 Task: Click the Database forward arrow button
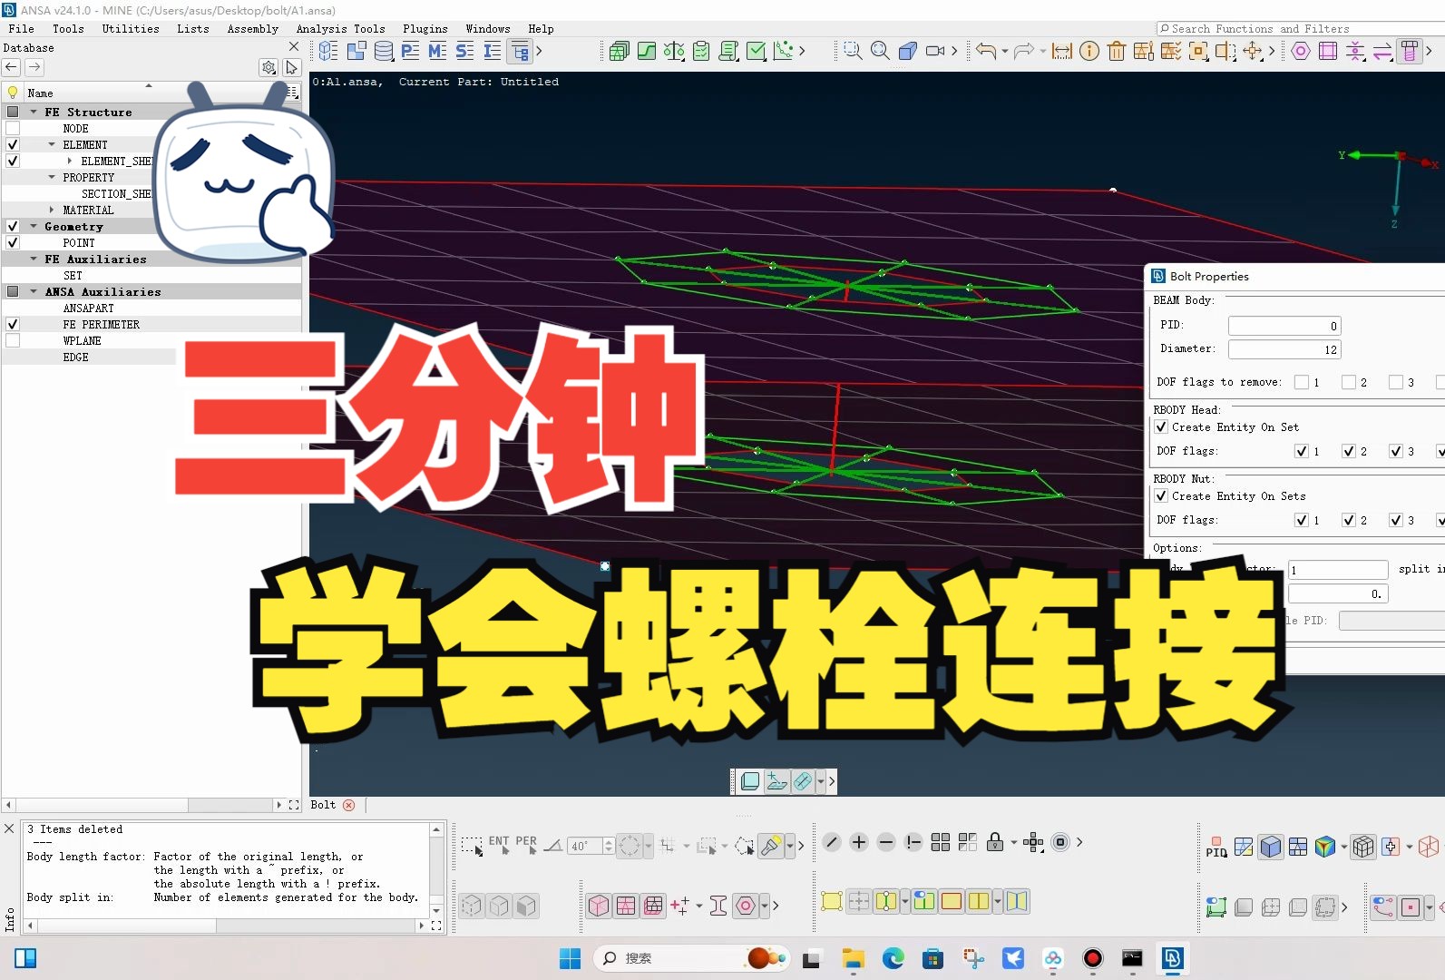[34, 67]
